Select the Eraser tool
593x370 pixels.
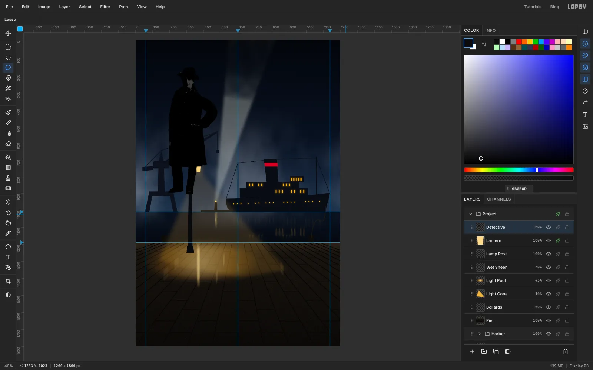8,144
